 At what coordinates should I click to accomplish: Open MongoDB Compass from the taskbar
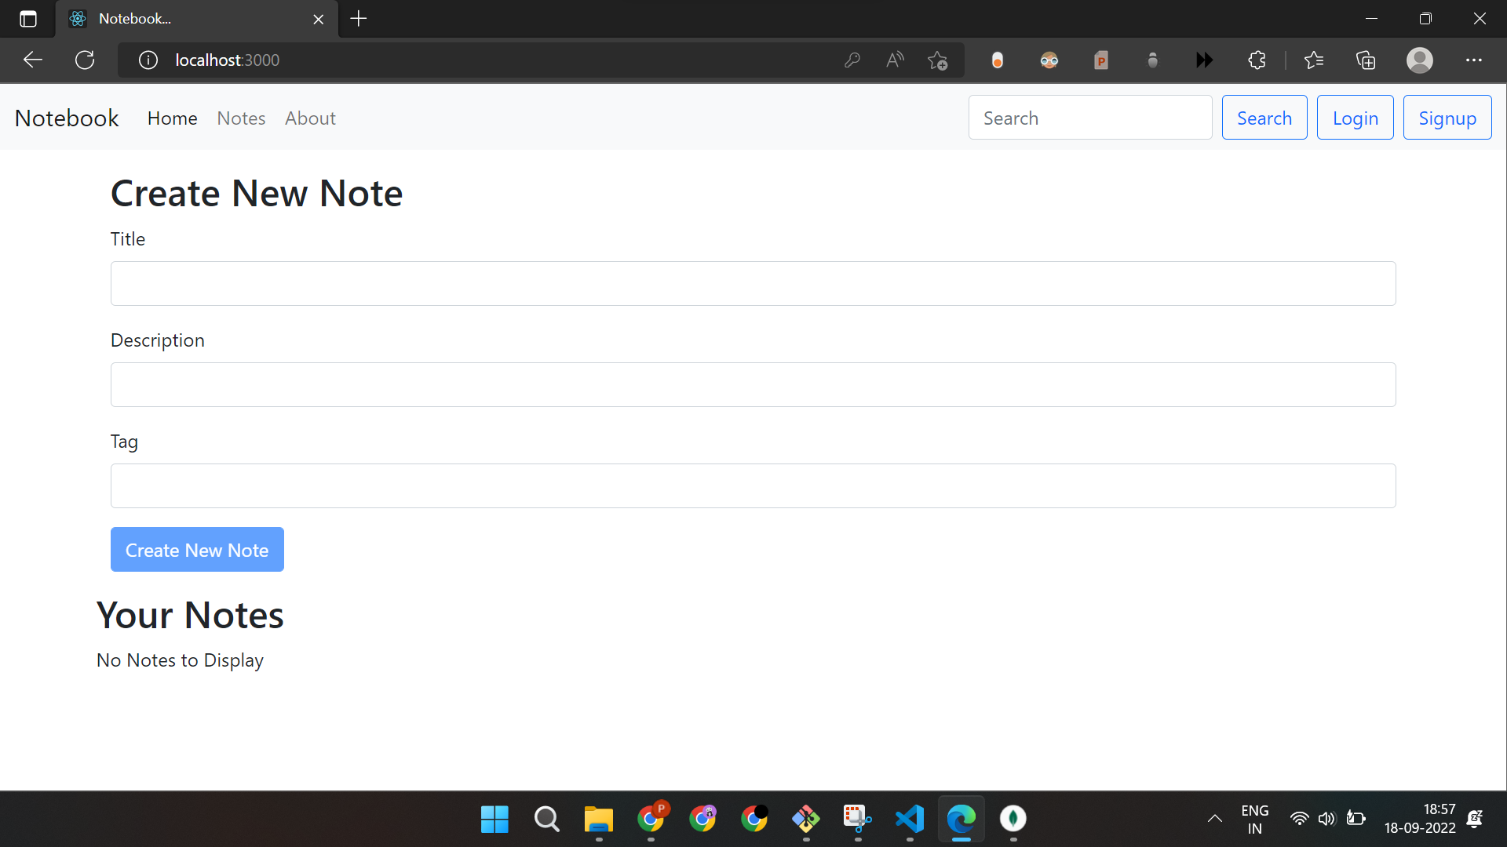pos(1013,819)
